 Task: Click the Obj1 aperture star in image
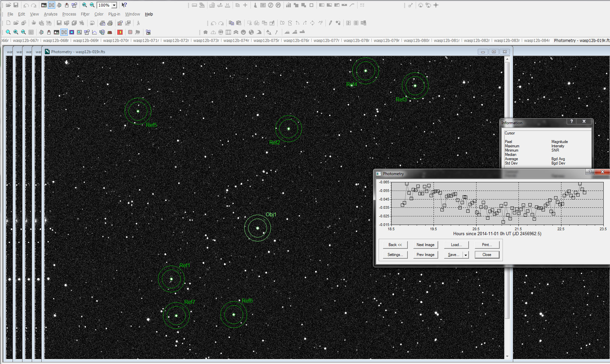click(x=257, y=228)
